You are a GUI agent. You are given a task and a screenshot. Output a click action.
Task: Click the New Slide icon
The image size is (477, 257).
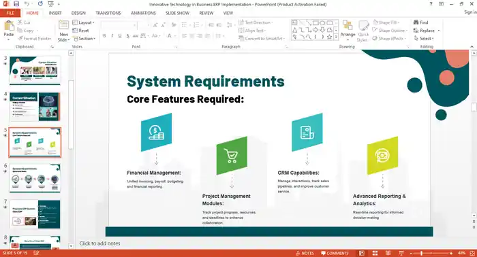(x=63, y=25)
